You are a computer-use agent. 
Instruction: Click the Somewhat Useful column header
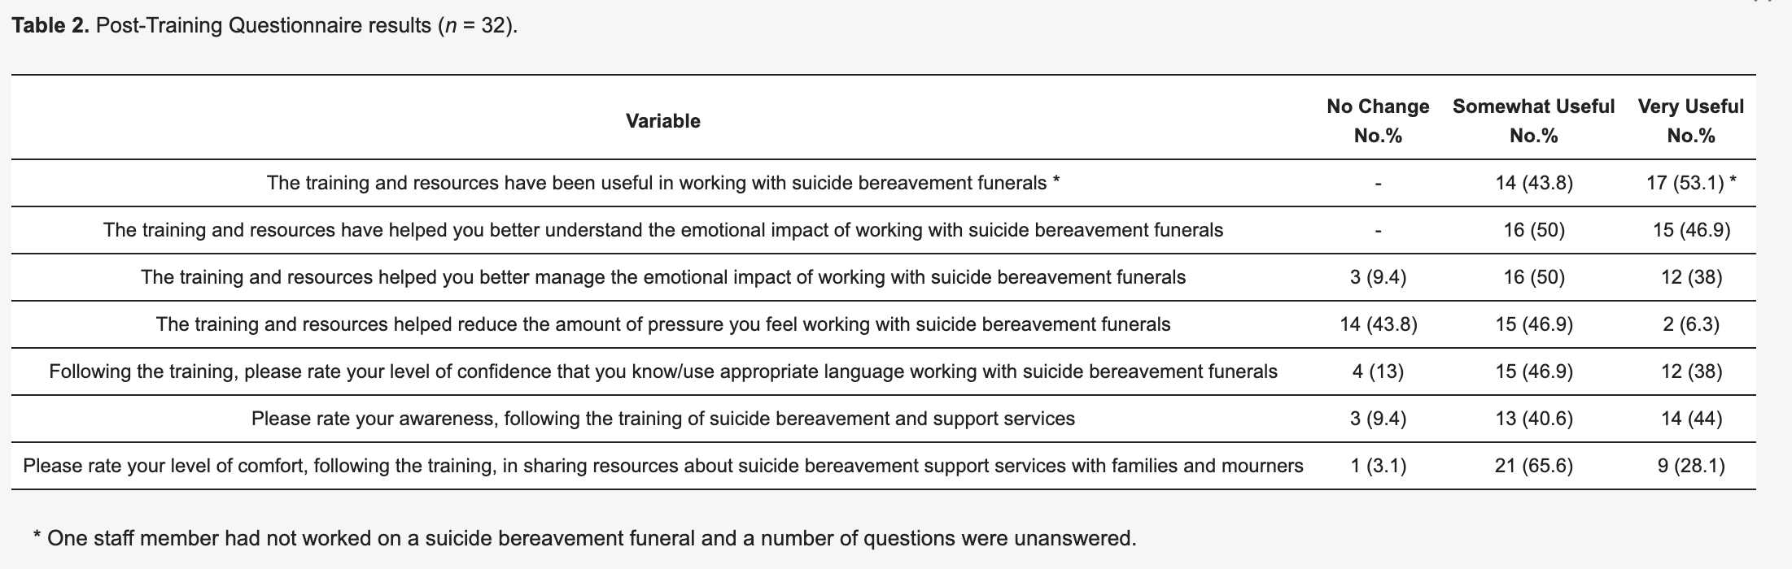click(1533, 121)
